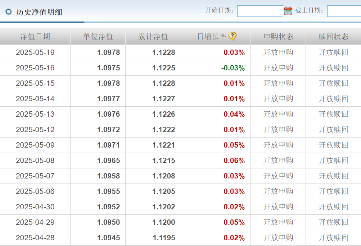Screen dimensions: 361x246
Task: Click unit net value 1.0955
Action: pos(108,191)
